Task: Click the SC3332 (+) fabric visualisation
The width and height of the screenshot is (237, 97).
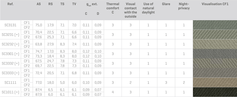Action: pyautogui.click(x=215, y=63)
